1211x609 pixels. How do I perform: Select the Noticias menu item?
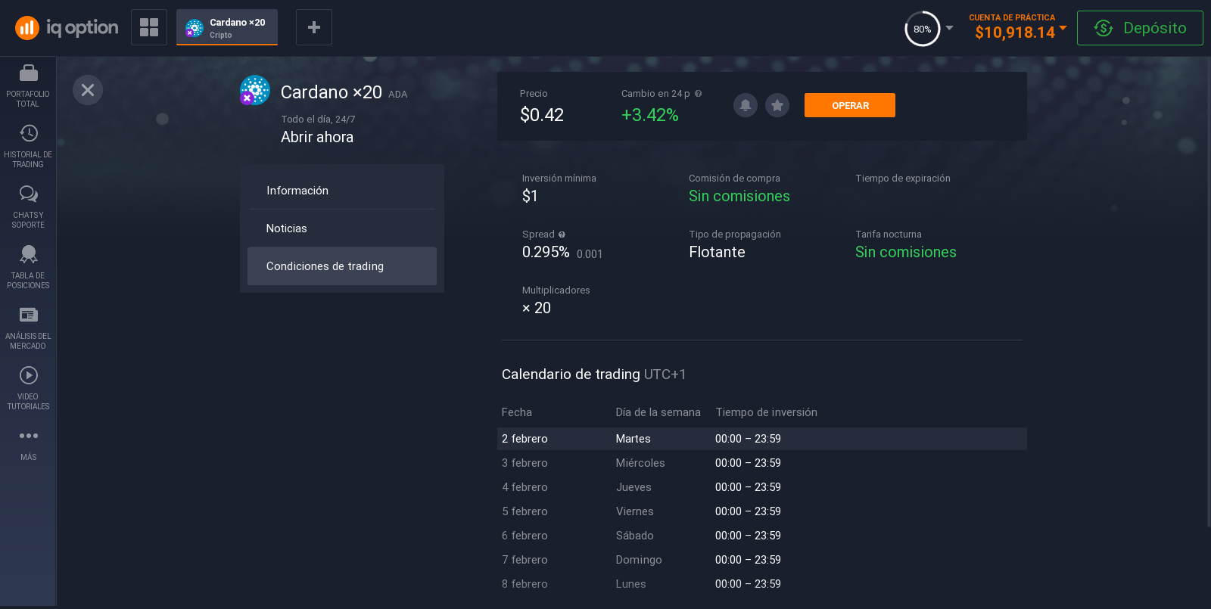point(342,228)
